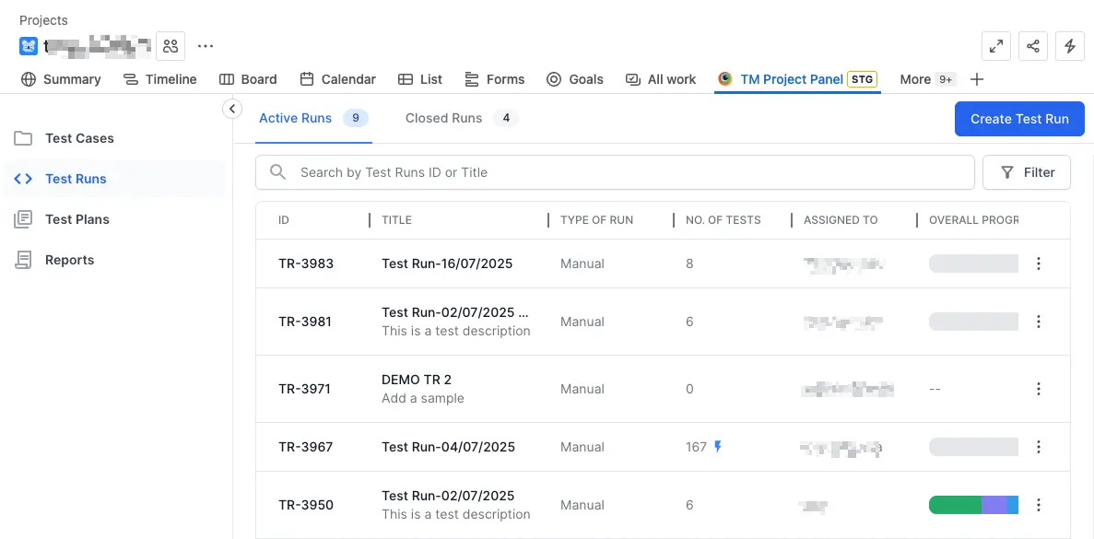Viewport: 1094px width, 539px height.
Task: Click the fullscreen expand icon
Action: pos(996,46)
